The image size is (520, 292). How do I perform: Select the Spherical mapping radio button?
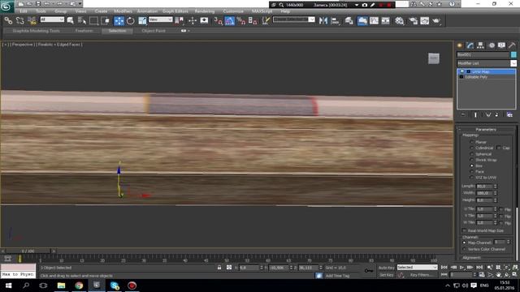click(x=471, y=154)
